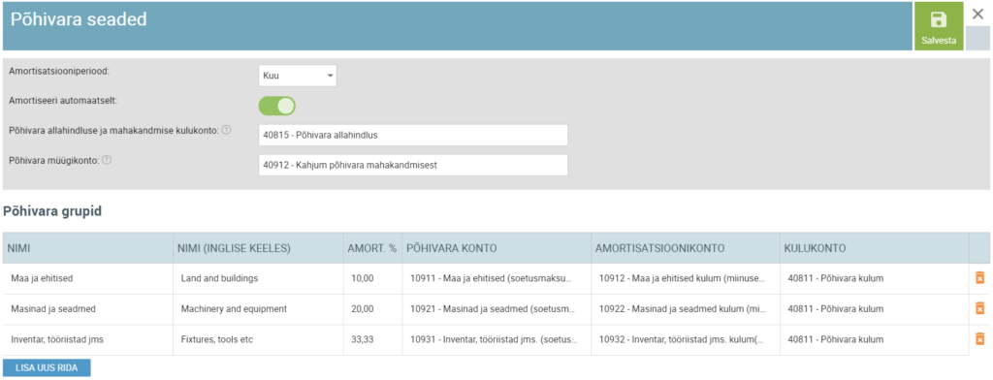This screenshot has height=380, width=993.
Task: Click the Machinery and equipment name cell
Action: [x=258, y=309]
